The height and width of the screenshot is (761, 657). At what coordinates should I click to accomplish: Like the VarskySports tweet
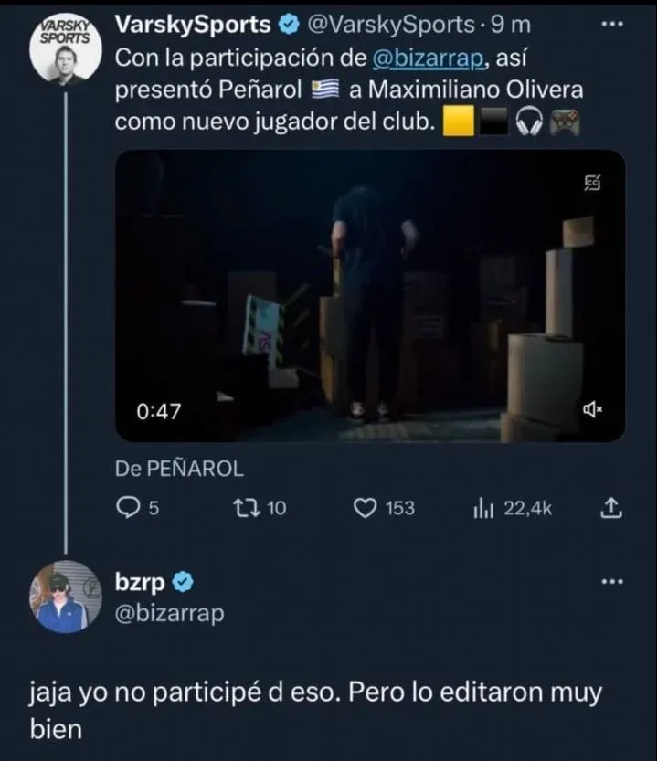(366, 509)
